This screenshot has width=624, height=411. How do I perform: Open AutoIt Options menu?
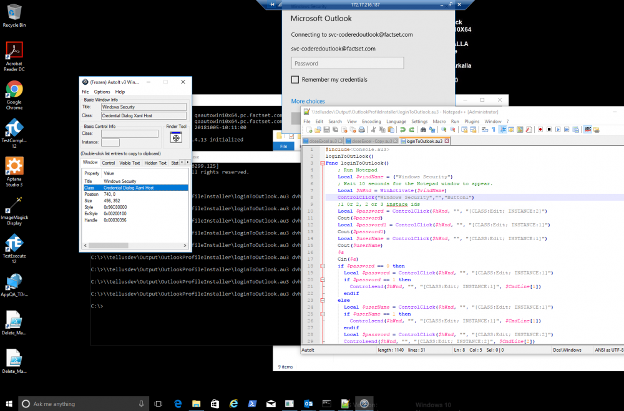[102, 92]
